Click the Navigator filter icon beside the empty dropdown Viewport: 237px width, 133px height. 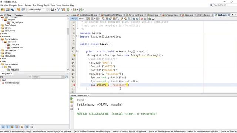[x=67, y=77]
